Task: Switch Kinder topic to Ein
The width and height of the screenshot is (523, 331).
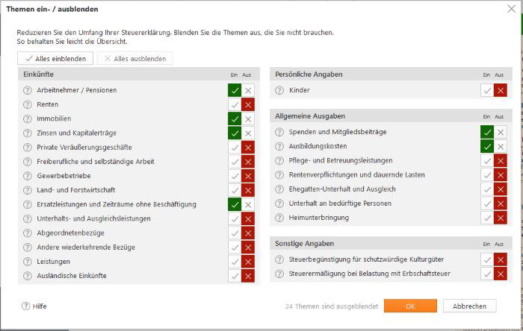Action: pyautogui.click(x=487, y=90)
